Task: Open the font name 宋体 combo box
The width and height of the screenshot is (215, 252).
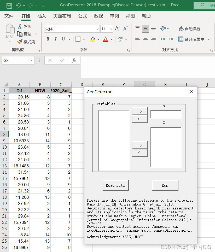Action: [72, 29]
